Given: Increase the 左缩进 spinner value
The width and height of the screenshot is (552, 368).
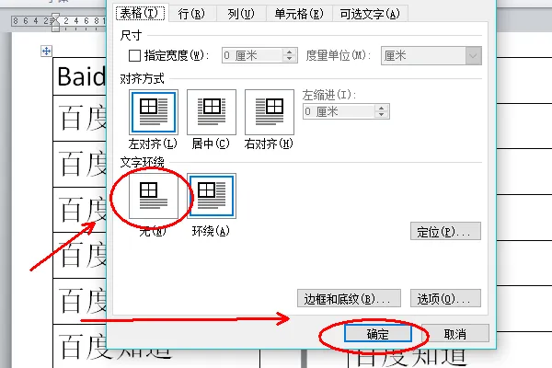Looking at the screenshot, I should [381, 109].
